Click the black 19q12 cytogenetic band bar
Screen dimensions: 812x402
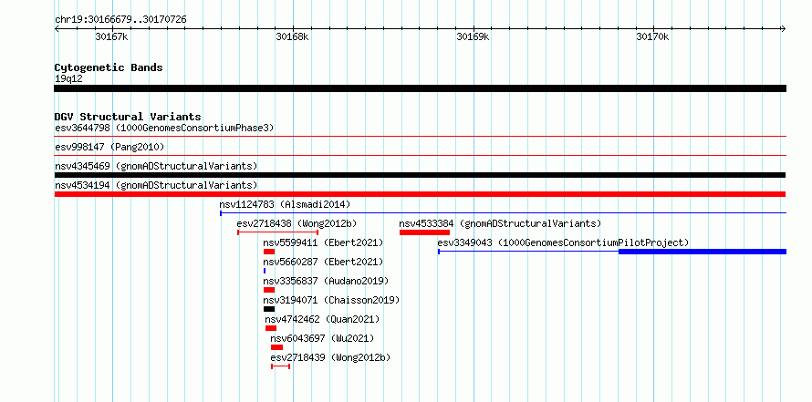pyautogui.click(x=420, y=88)
